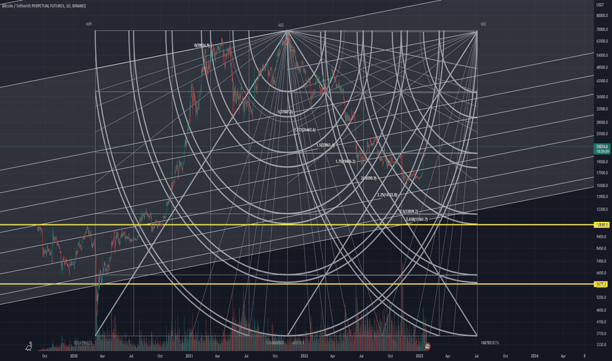The image size is (612, 361).
Task: Click the 2024 label on time axis
Action: 535,356
